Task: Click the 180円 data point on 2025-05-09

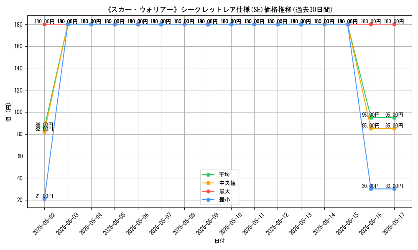Action: 208,25
